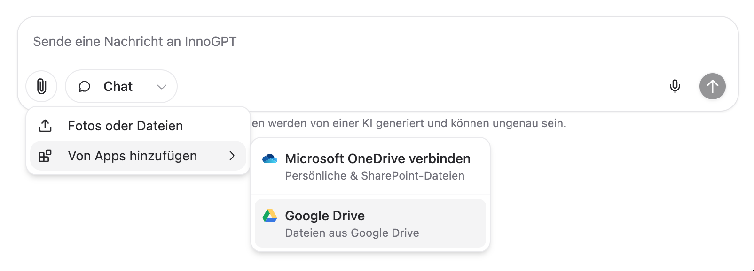Expand the Von Apps hinzufügen submenu arrow
The image size is (754, 271).
pos(232,156)
